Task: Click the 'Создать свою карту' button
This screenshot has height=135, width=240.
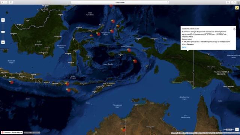Action: pos(32,132)
